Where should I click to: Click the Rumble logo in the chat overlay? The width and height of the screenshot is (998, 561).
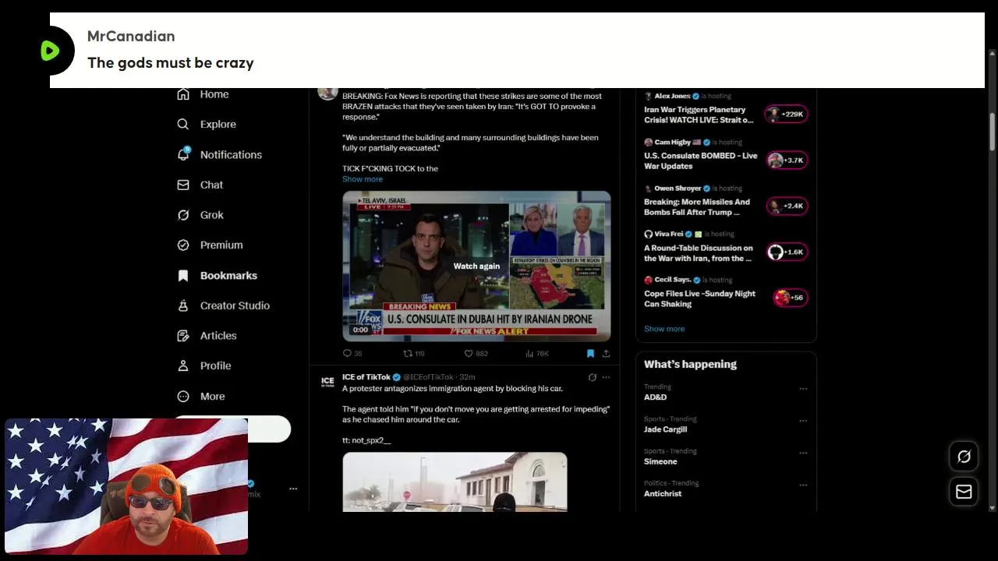(x=50, y=51)
